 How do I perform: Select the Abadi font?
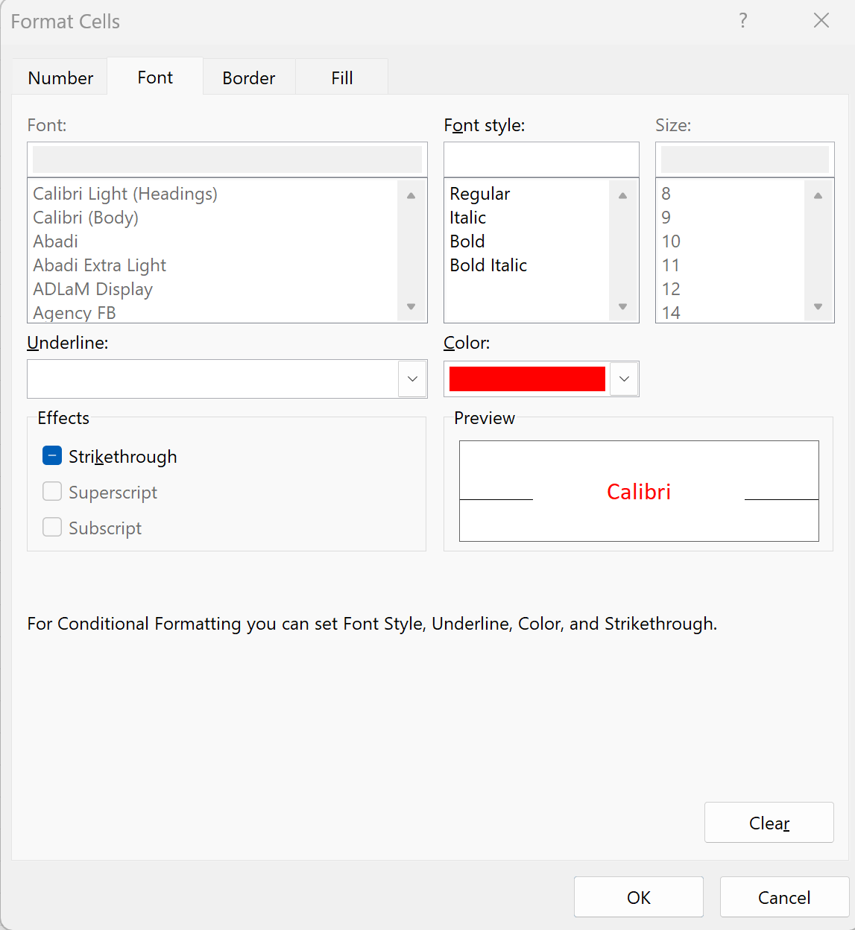click(55, 241)
